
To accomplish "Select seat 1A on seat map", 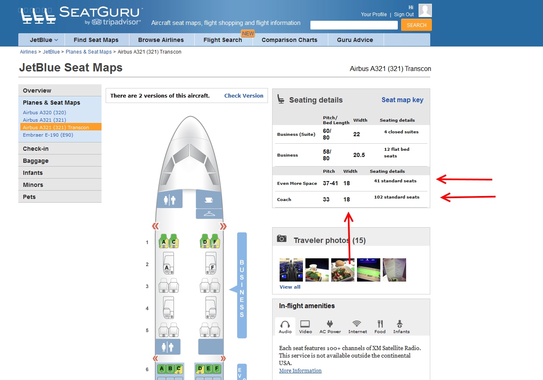I will (x=164, y=242).
